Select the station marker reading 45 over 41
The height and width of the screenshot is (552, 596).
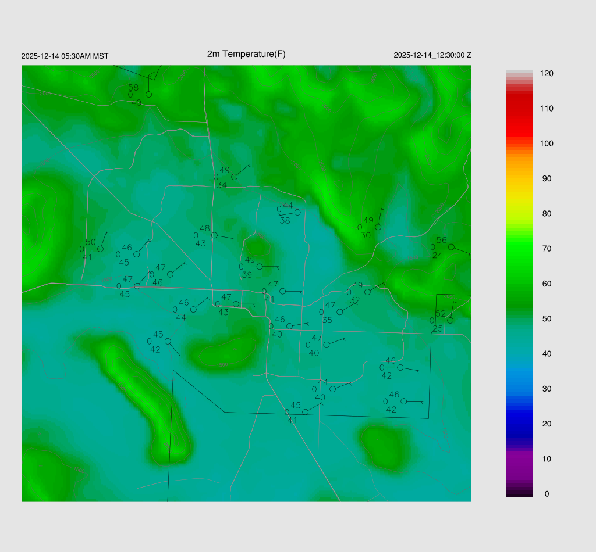[305, 412]
